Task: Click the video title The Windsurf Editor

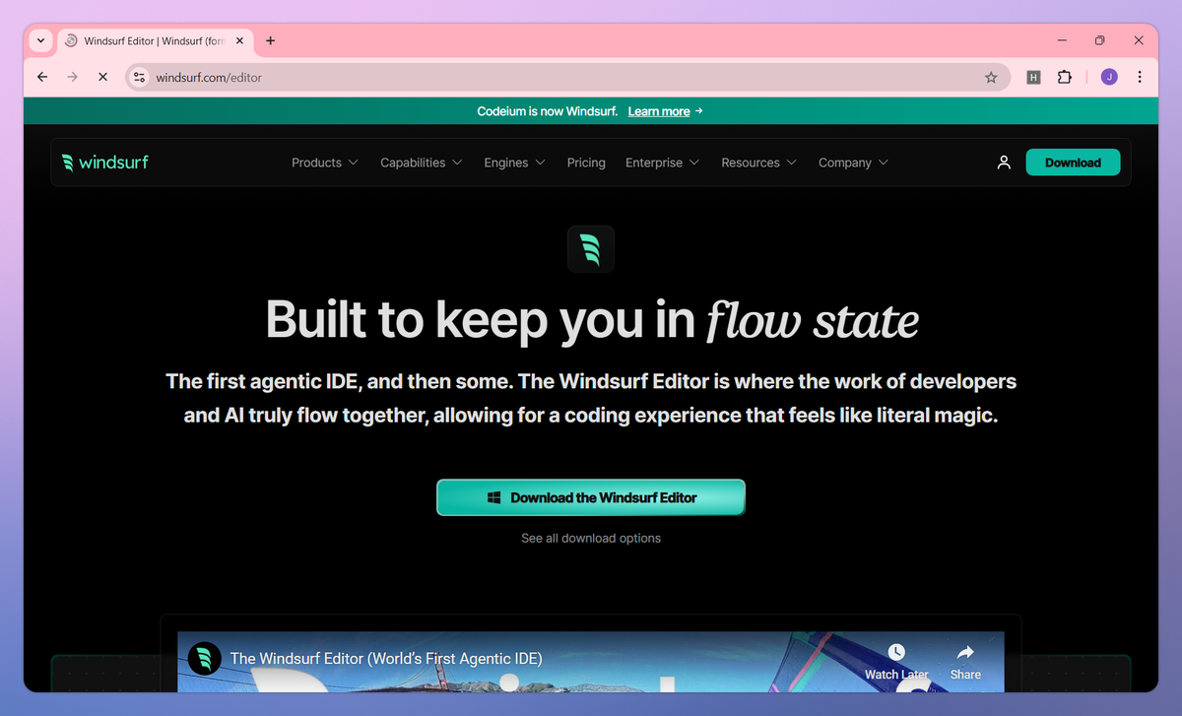Action: (x=386, y=658)
